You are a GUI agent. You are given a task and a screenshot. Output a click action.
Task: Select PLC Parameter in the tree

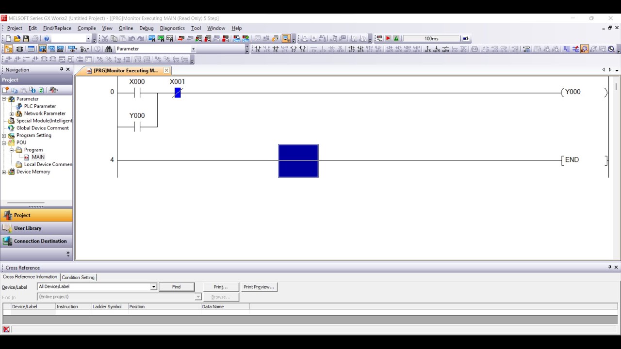tap(40, 106)
